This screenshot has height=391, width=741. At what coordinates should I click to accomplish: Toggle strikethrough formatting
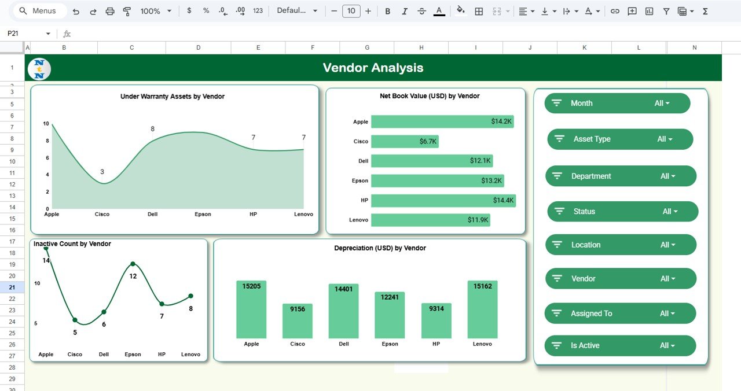(x=421, y=11)
